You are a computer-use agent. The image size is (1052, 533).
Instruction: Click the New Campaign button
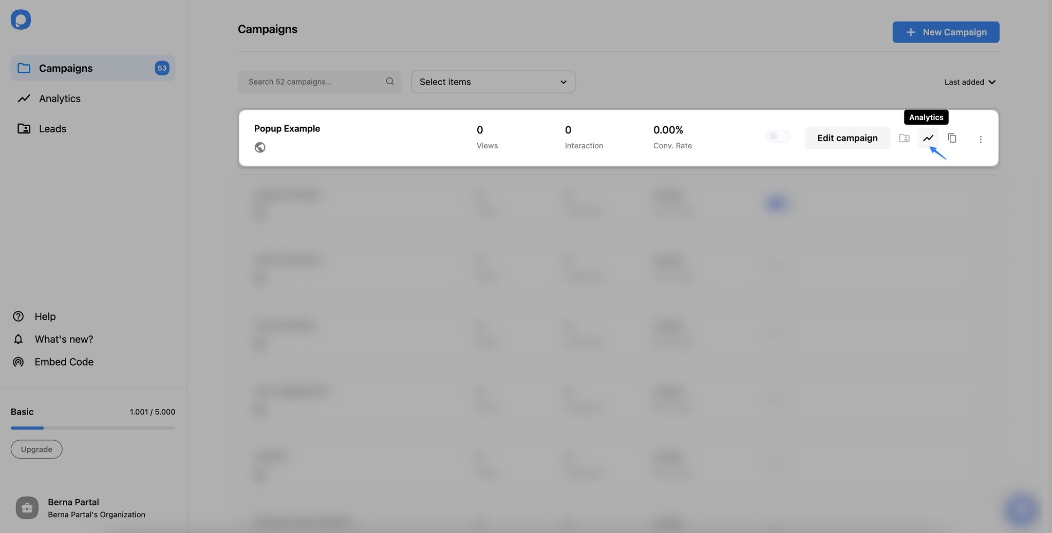[x=946, y=32]
